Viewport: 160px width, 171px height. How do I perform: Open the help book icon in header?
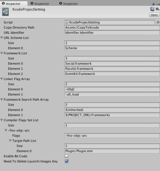[x=152, y=9]
